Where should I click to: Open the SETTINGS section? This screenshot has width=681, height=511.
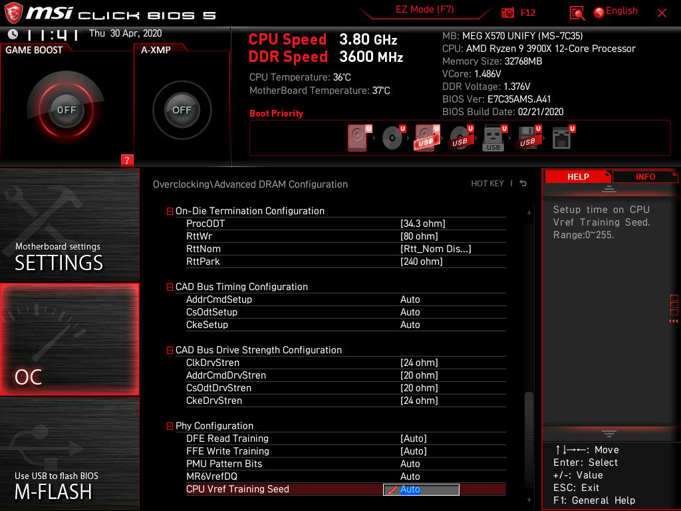pyautogui.click(x=69, y=225)
